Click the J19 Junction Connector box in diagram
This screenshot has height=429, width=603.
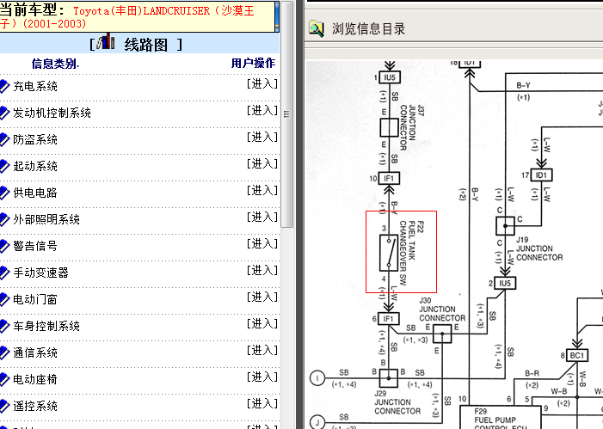coord(505,226)
